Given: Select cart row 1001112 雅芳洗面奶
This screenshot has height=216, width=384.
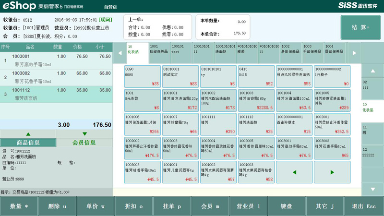Looking at the screenshot, I should [56, 94].
